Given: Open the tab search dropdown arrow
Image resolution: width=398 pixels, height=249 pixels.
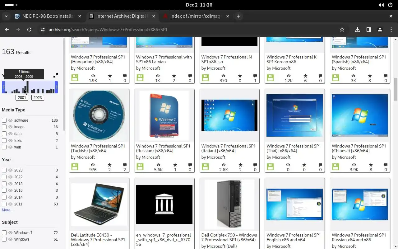Looking at the screenshot, I should point(6,16).
